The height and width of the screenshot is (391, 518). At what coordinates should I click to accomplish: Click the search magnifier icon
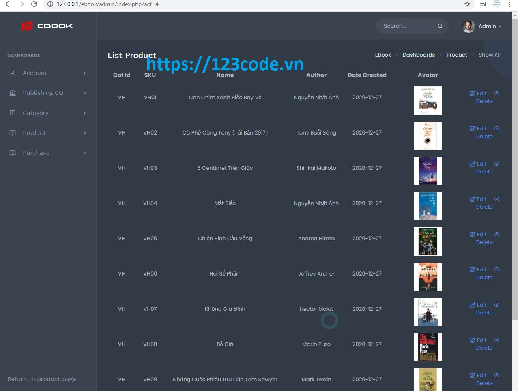point(440,26)
